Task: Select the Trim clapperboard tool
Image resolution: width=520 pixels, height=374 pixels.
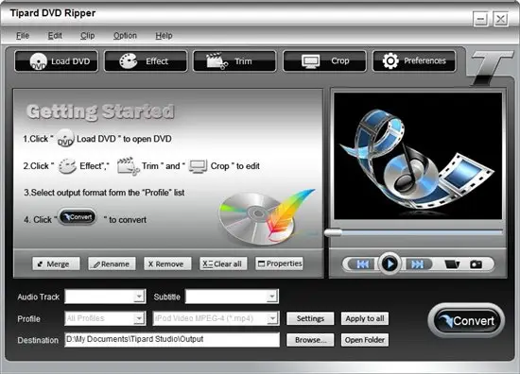Action: point(234,61)
